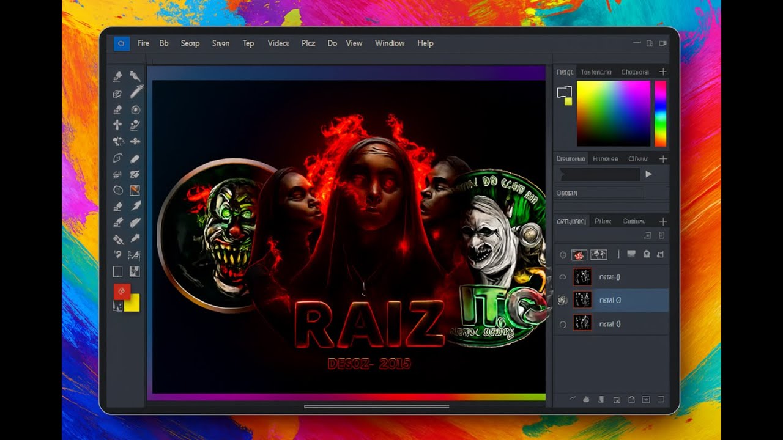The image size is (783, 440).
Task: Switch to the Hirnonee tab
Action: coord(605,159)
